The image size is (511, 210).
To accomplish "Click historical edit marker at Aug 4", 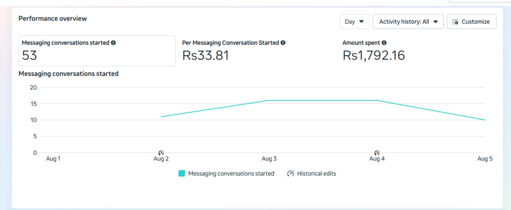I will point(377,152).
